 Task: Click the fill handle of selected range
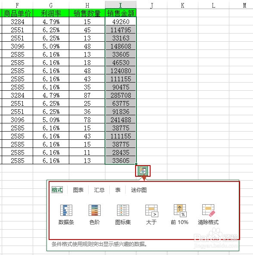coord(136,164)
